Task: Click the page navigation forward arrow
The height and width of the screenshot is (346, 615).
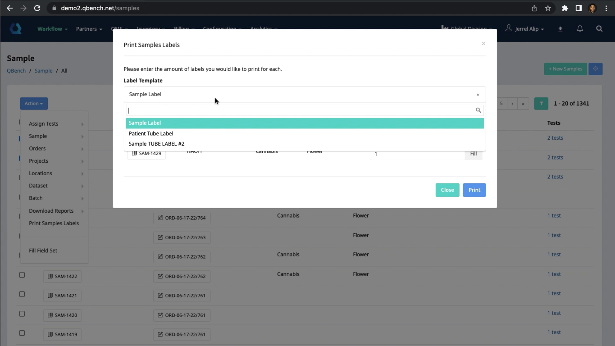Action: pyautogui.click(x=512, y=103)
